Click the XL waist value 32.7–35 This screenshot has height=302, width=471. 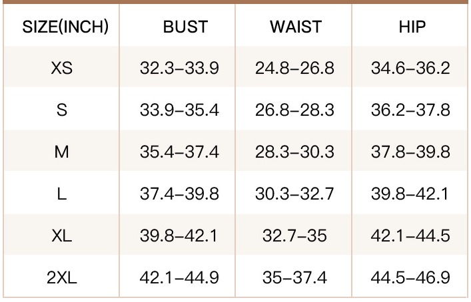click(294, 235)
